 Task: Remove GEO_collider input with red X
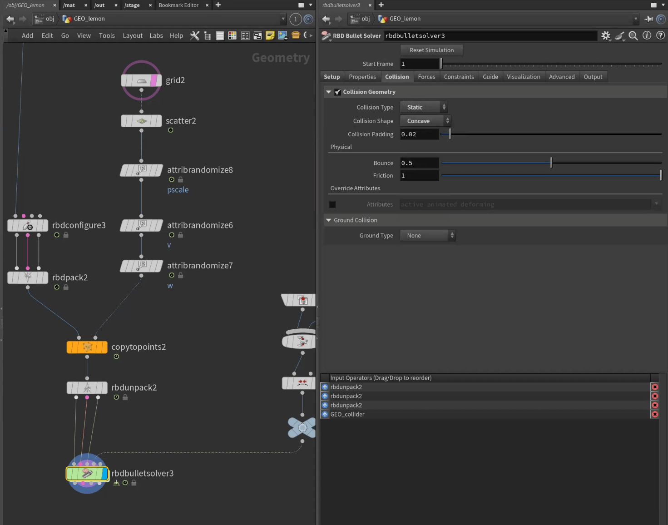(655, 414)
